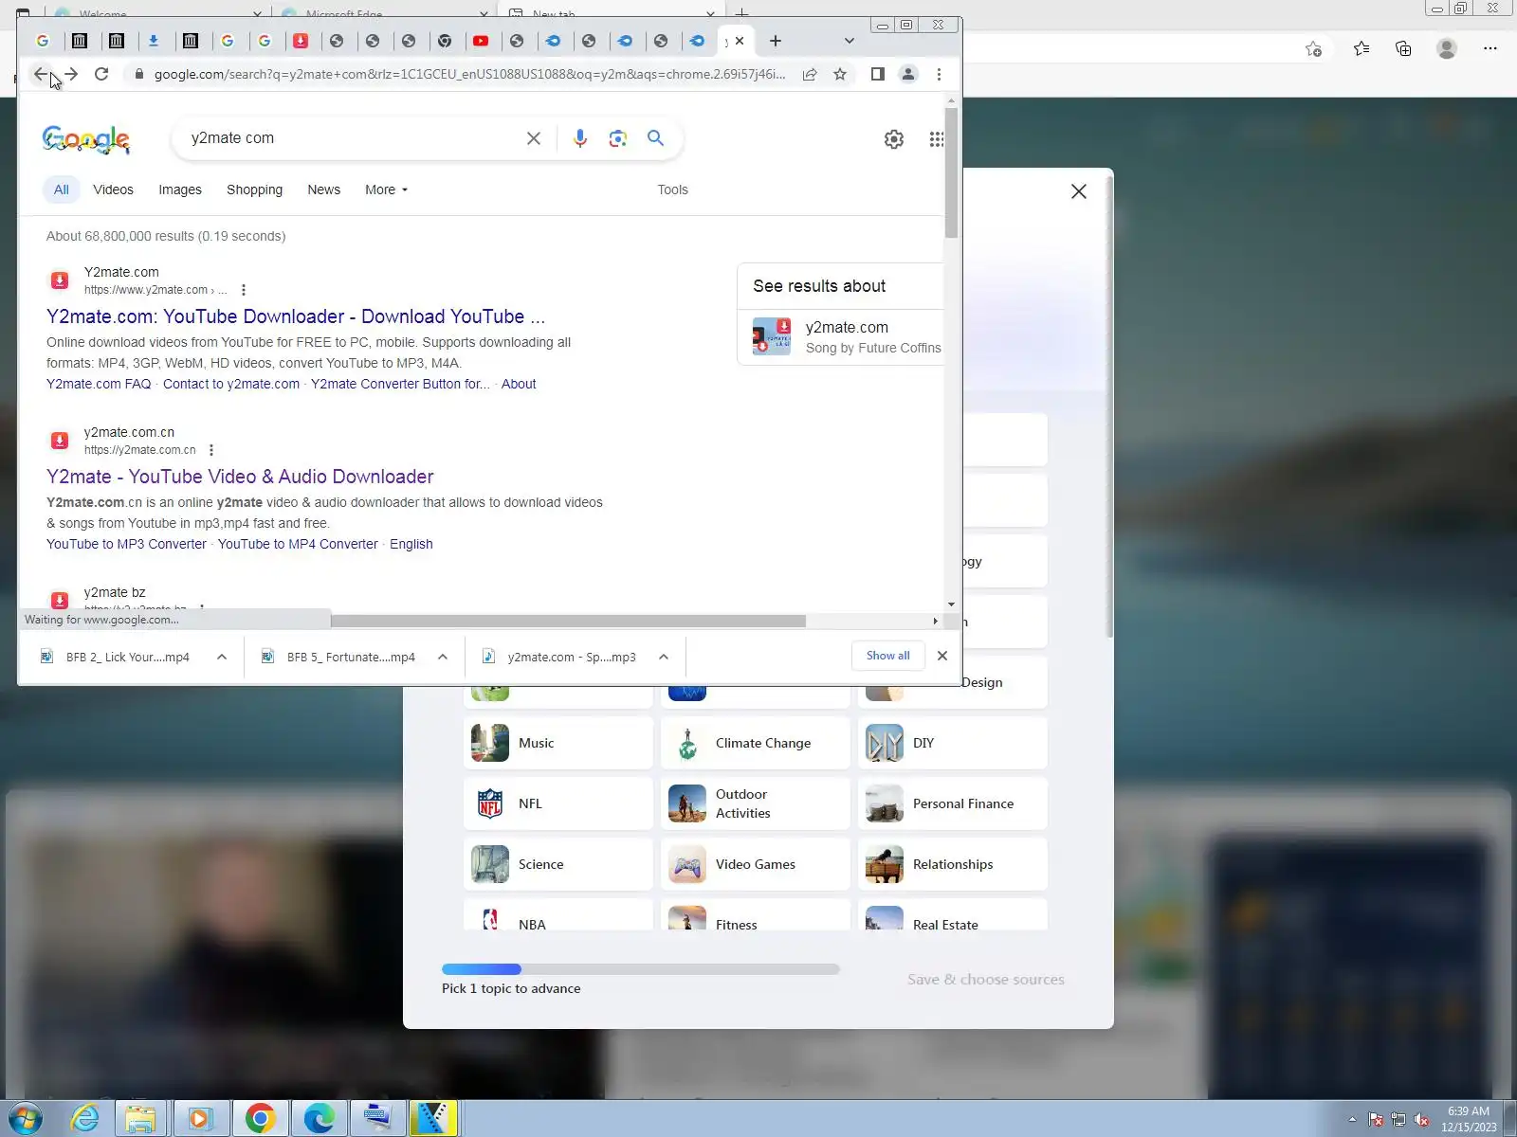Viewport: 1517px width, 1137px height.
Task: Select the Video Games topic in Edge
Action: [x=756, y=864]
